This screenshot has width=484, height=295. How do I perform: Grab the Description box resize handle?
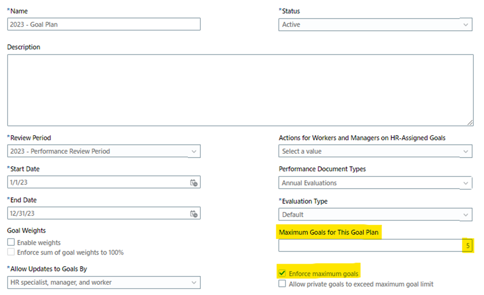coord(470,123)
